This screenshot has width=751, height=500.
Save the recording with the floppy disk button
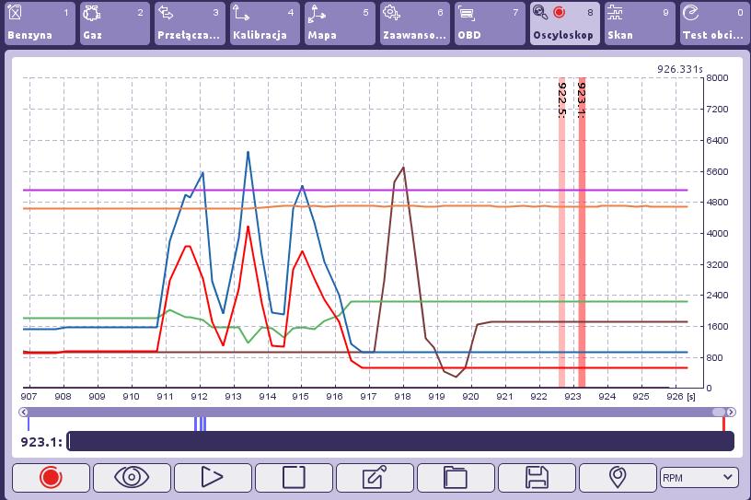pyautogui.click(x=537, y=478)
